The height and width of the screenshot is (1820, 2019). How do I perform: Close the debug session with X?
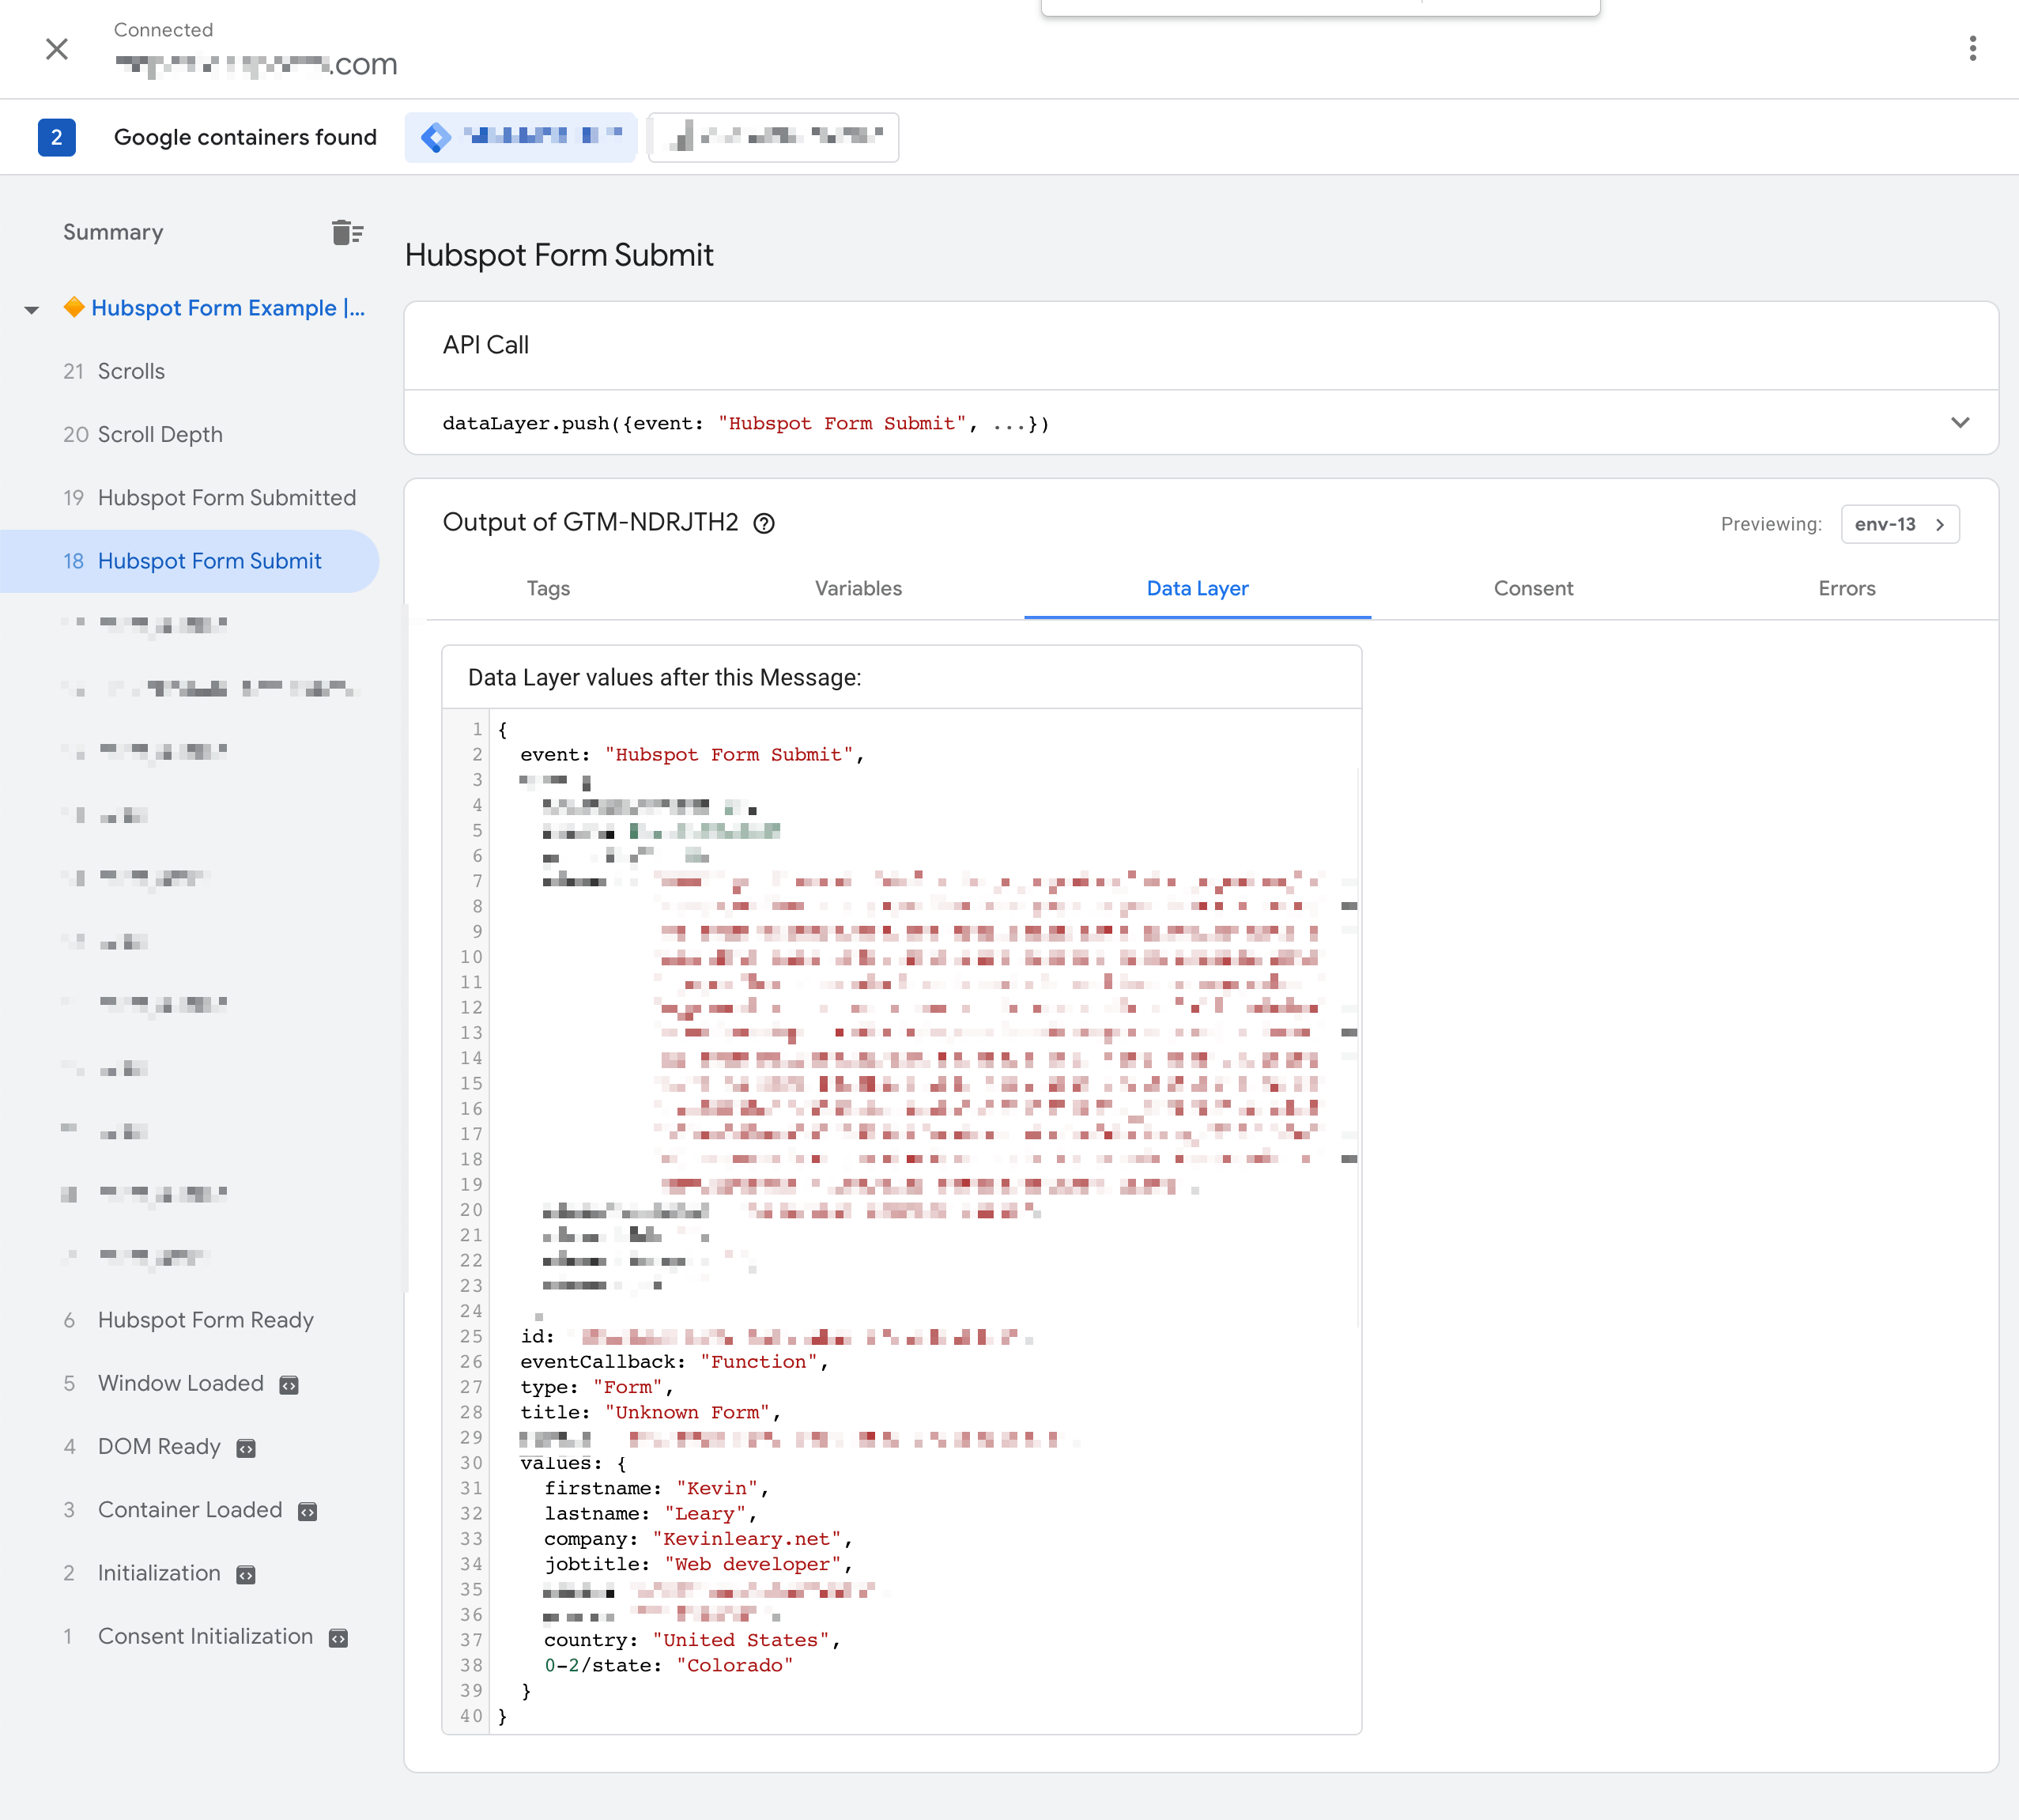[x=57, y=49]
